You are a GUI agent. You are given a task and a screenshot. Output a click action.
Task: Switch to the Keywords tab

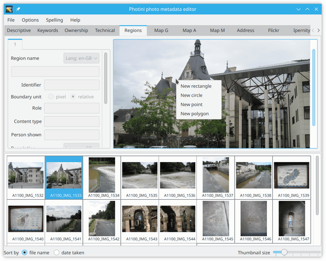pyautogui.click(x=47, y=31)
